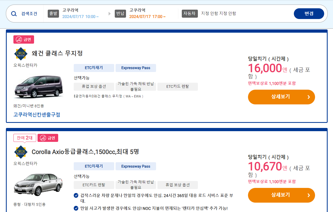Click Expressway Pass tag on the Corolla listing
333x212 pixels.
136,166
